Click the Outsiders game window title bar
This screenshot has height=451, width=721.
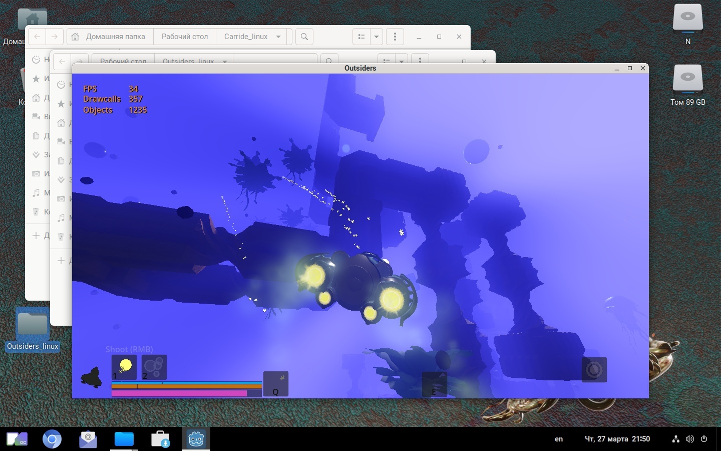pos(360,68)
